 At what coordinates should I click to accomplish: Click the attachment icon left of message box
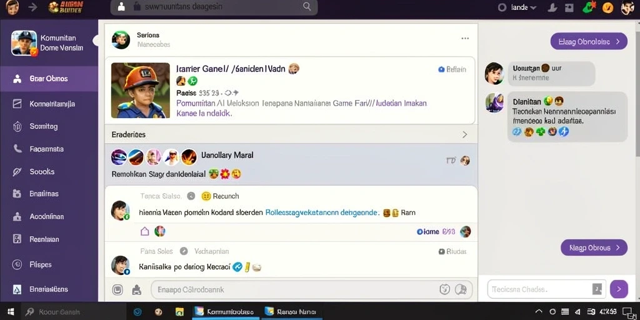[117, 290]
